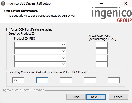Click the fifth connection order field

(113, 80)
